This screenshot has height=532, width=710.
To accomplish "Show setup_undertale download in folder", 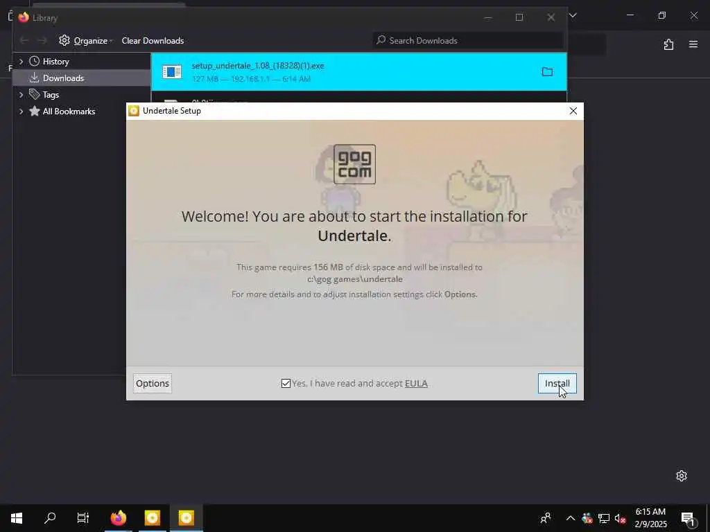I will point(547,71).
